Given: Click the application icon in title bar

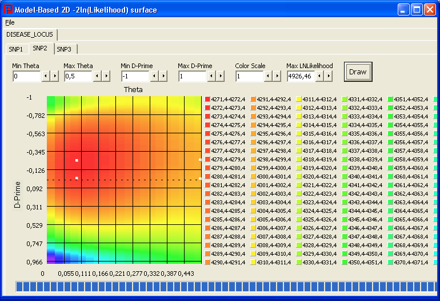Looking at the screenshot, I should pos(8,9).
